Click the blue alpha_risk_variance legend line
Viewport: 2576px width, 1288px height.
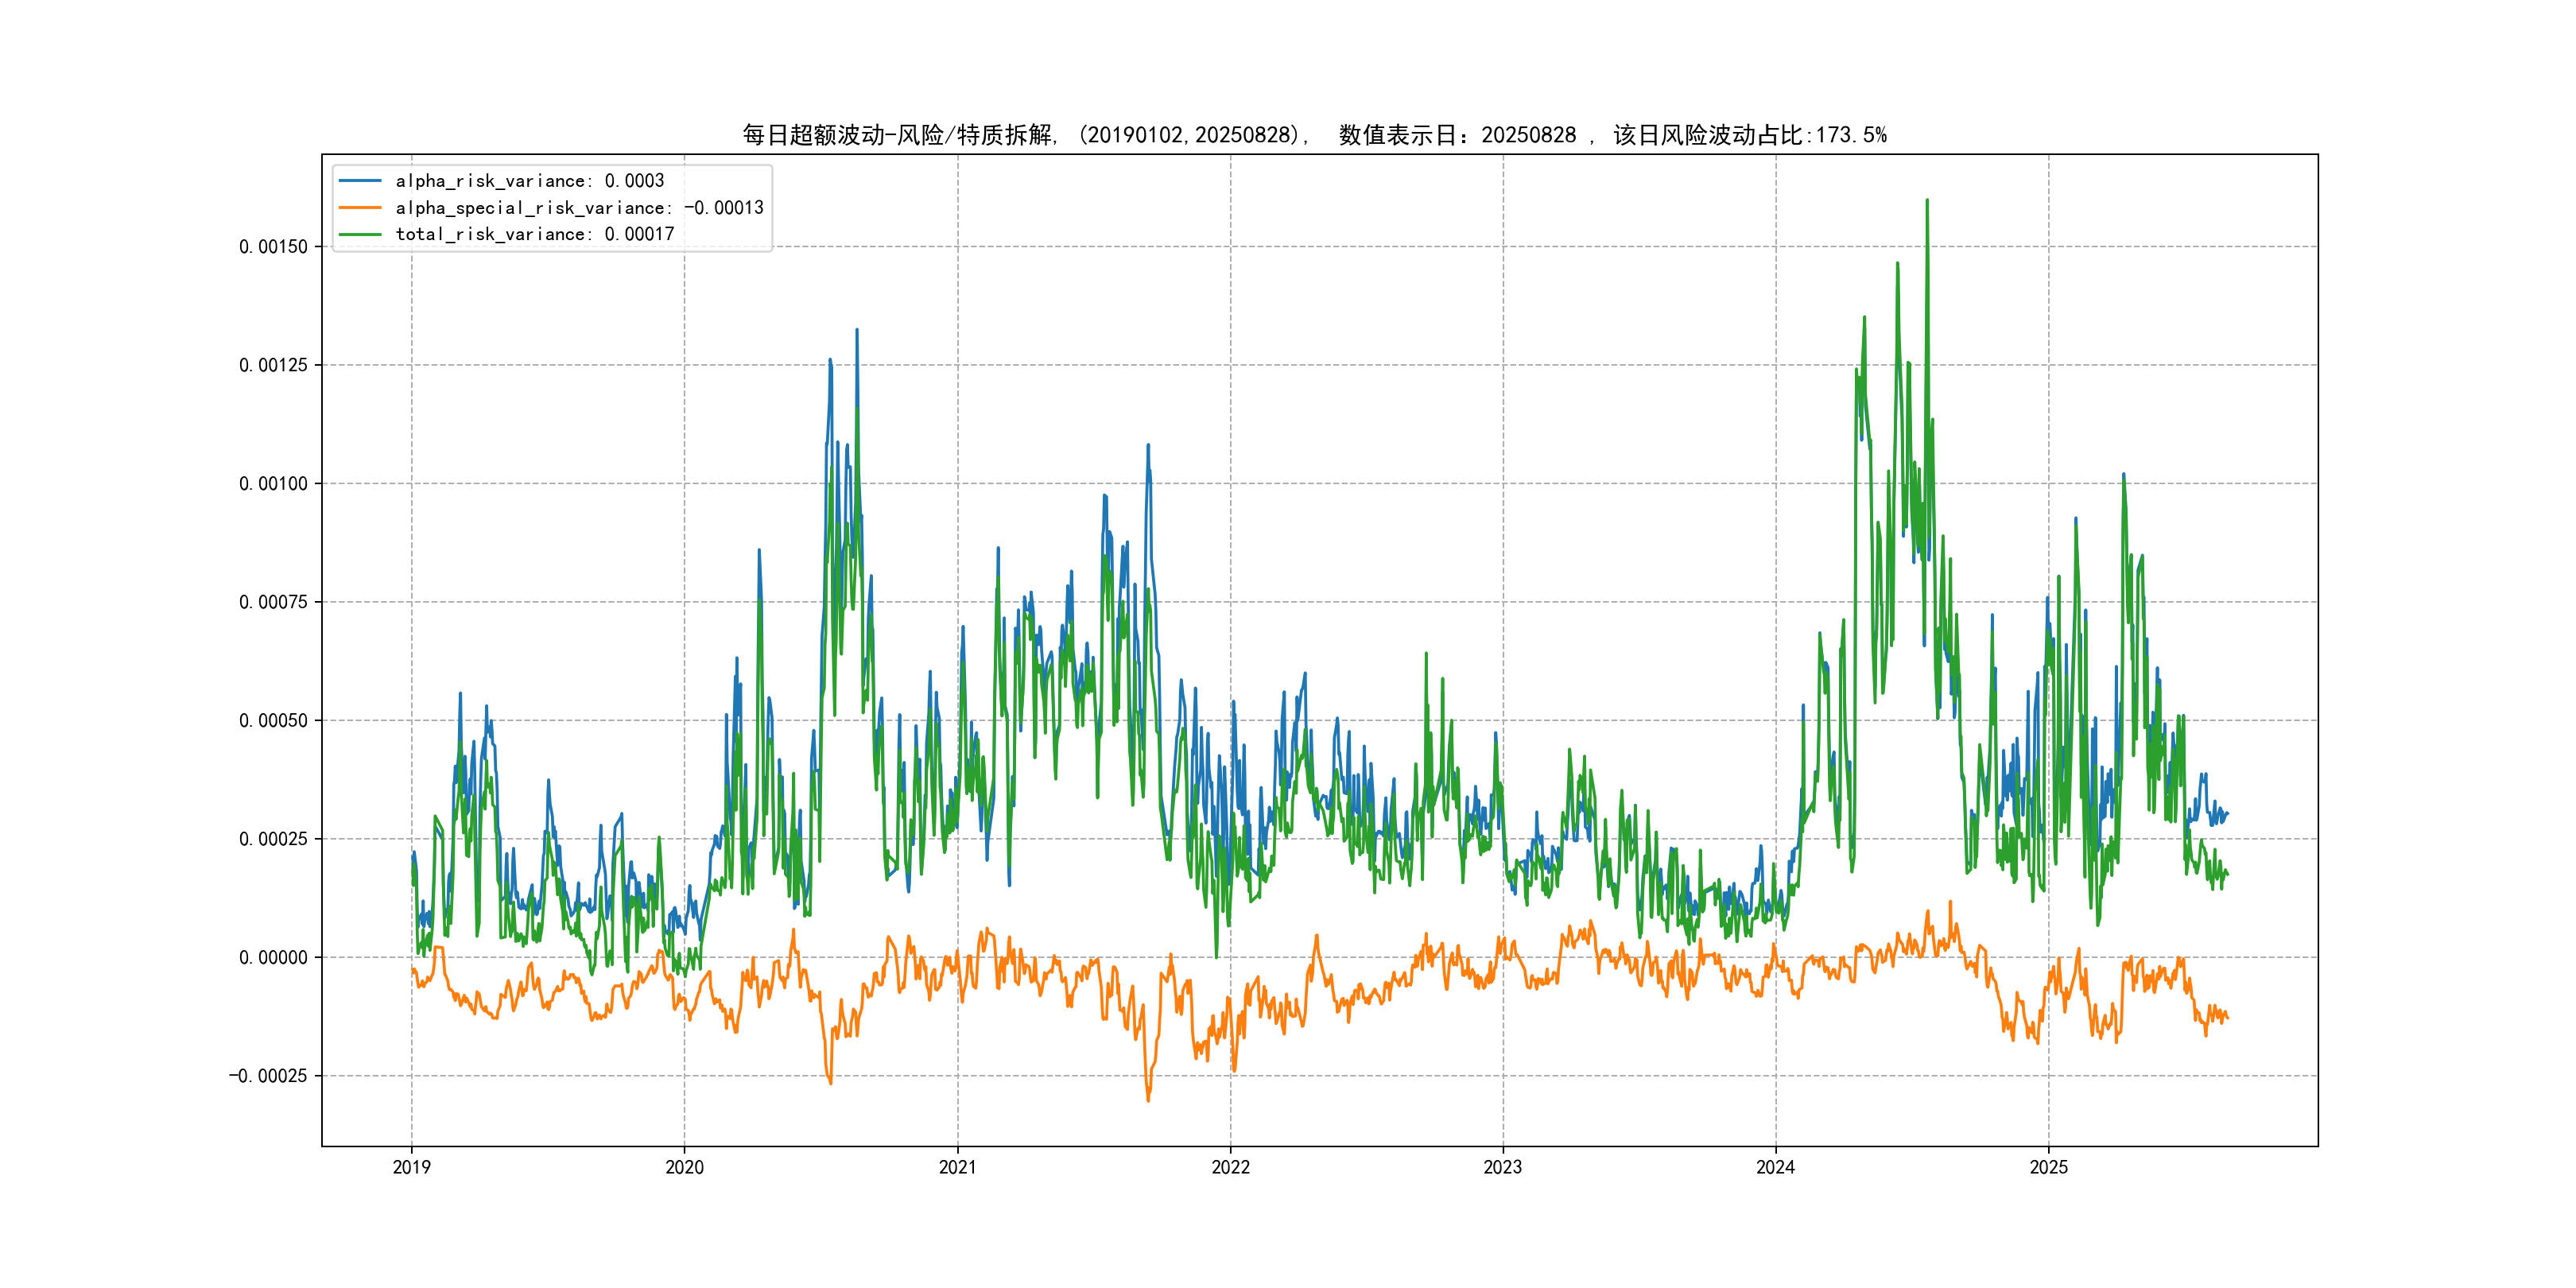tap(360, 181)
